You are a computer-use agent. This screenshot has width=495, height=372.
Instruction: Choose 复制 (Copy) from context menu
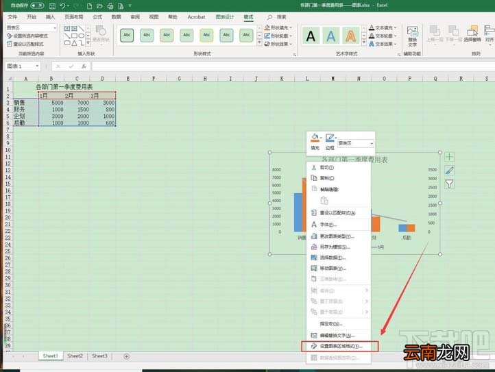pos(339,178)
